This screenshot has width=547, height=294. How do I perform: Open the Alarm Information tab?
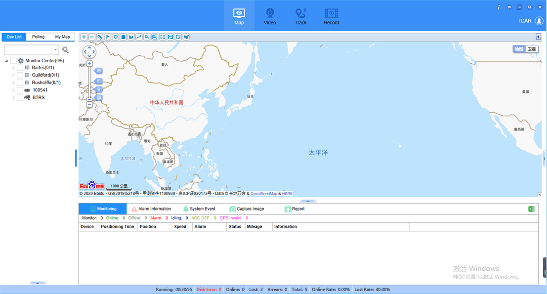click(151, 209)
